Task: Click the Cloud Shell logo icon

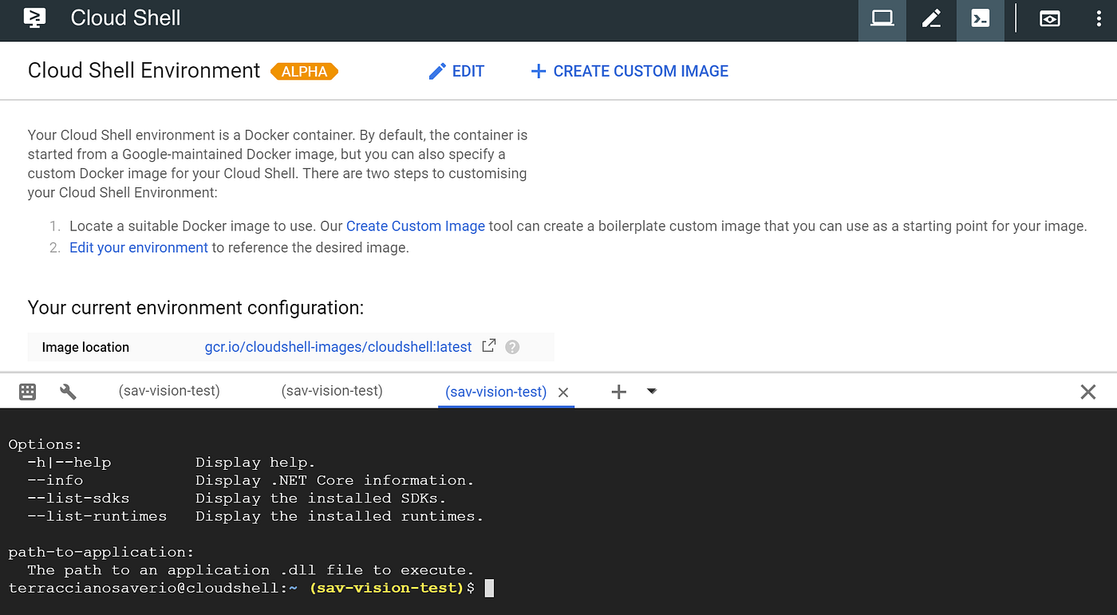Action: 34,18
